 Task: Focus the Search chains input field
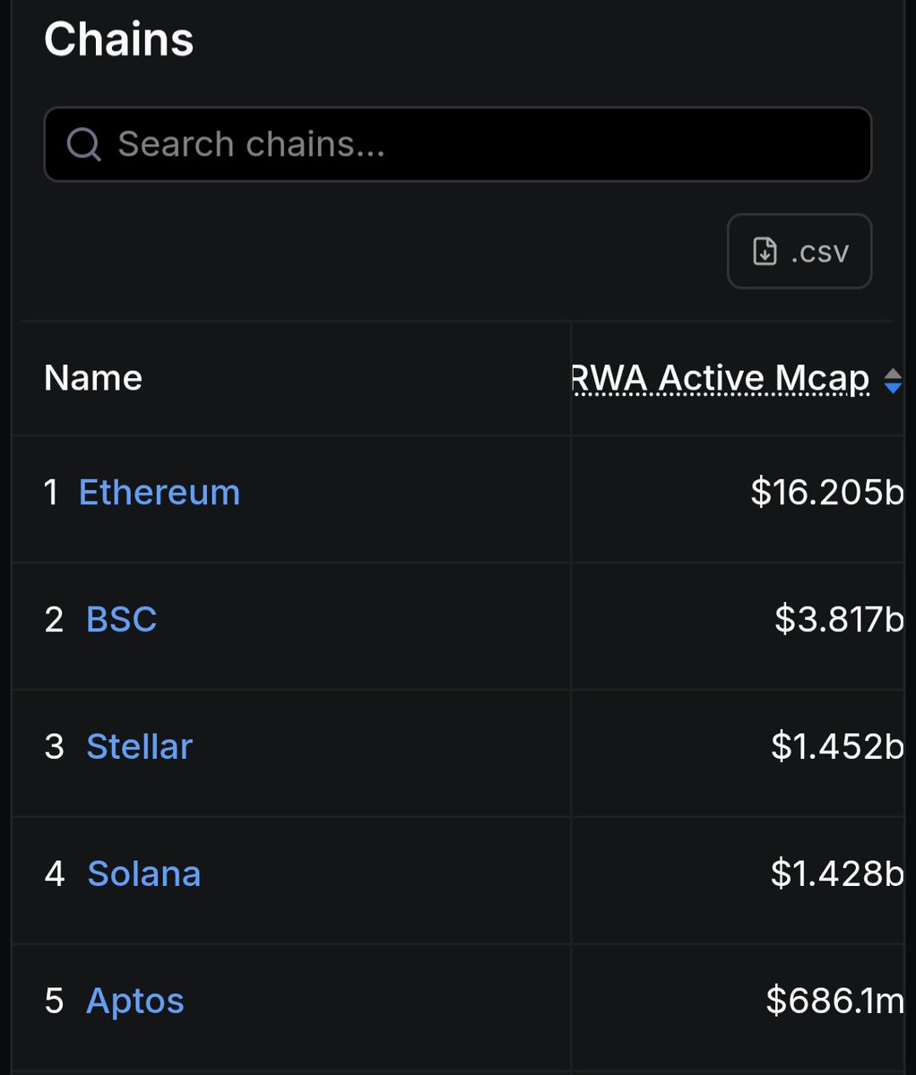point(458,144)
